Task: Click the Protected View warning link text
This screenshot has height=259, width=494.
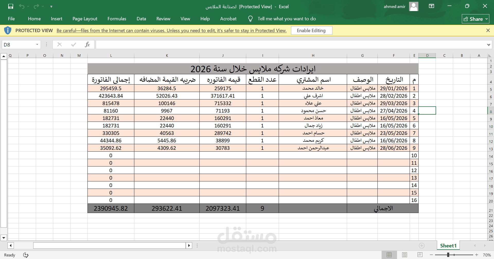Action: 171,31
